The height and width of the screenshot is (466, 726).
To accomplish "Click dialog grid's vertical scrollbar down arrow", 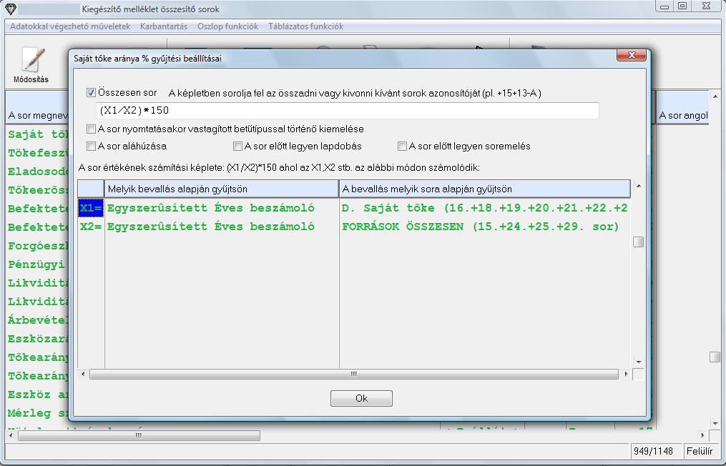I will pos(638,362).
